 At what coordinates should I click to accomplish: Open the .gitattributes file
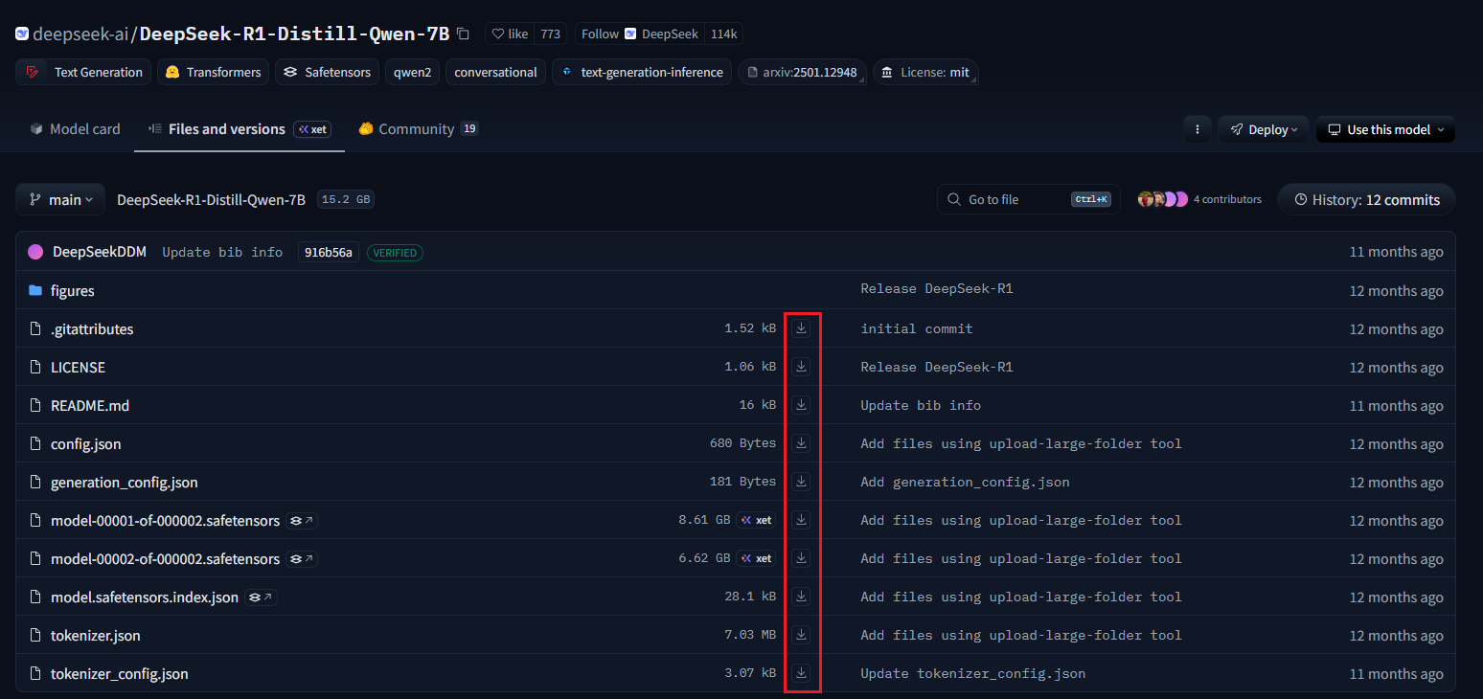point(92,328)
